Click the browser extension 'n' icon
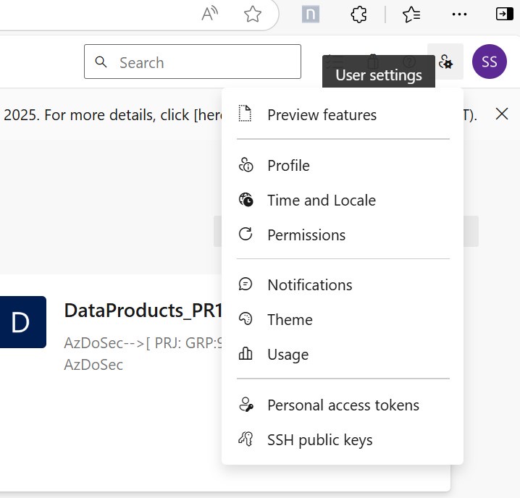The width and height of the screenshot is (520, 498). pos(311,14)
